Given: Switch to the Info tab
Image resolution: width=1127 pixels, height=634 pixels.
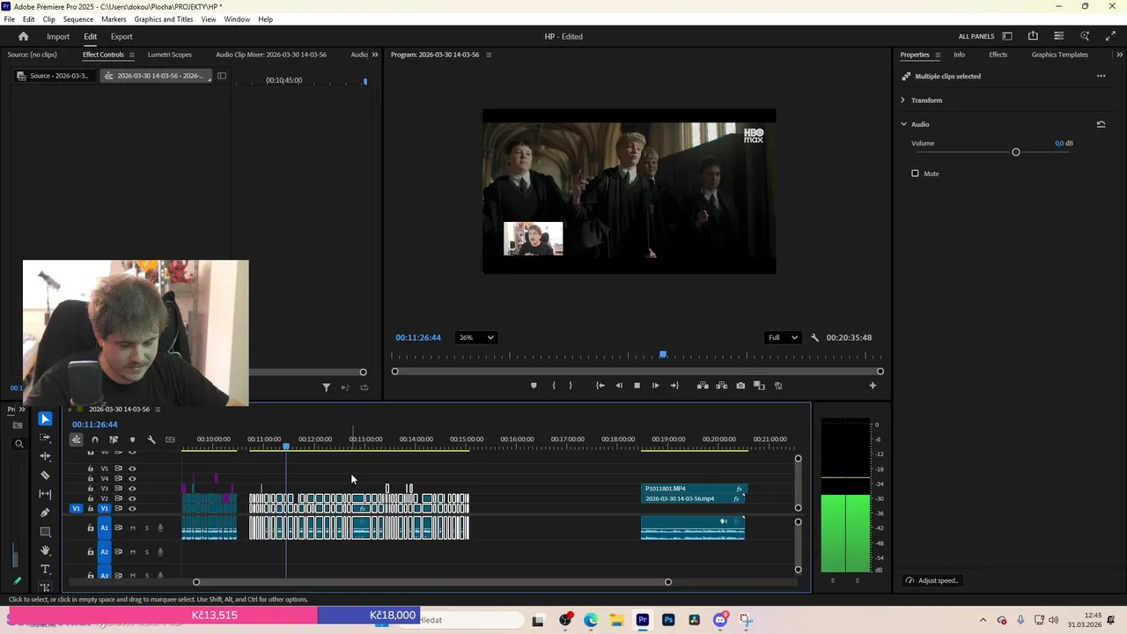Looking at the screenshot, I should pos(959,55).
